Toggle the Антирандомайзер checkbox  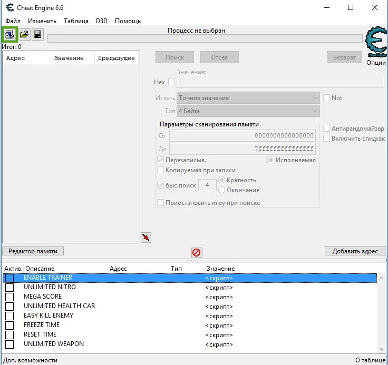click(326, 129)
